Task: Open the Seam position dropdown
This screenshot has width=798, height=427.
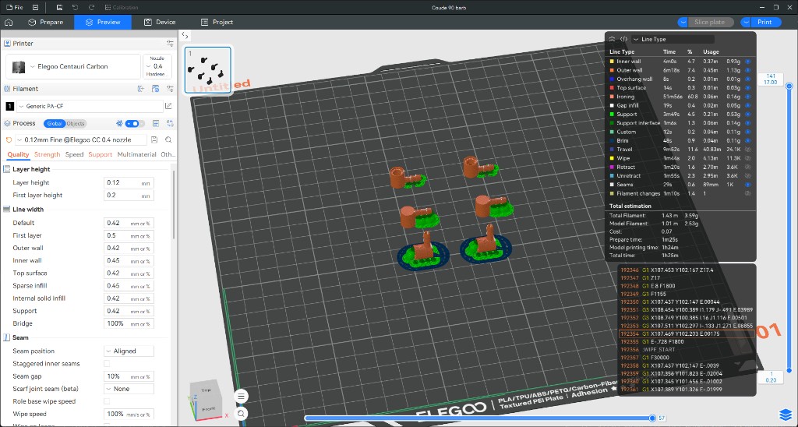Action: pos(129,351)
